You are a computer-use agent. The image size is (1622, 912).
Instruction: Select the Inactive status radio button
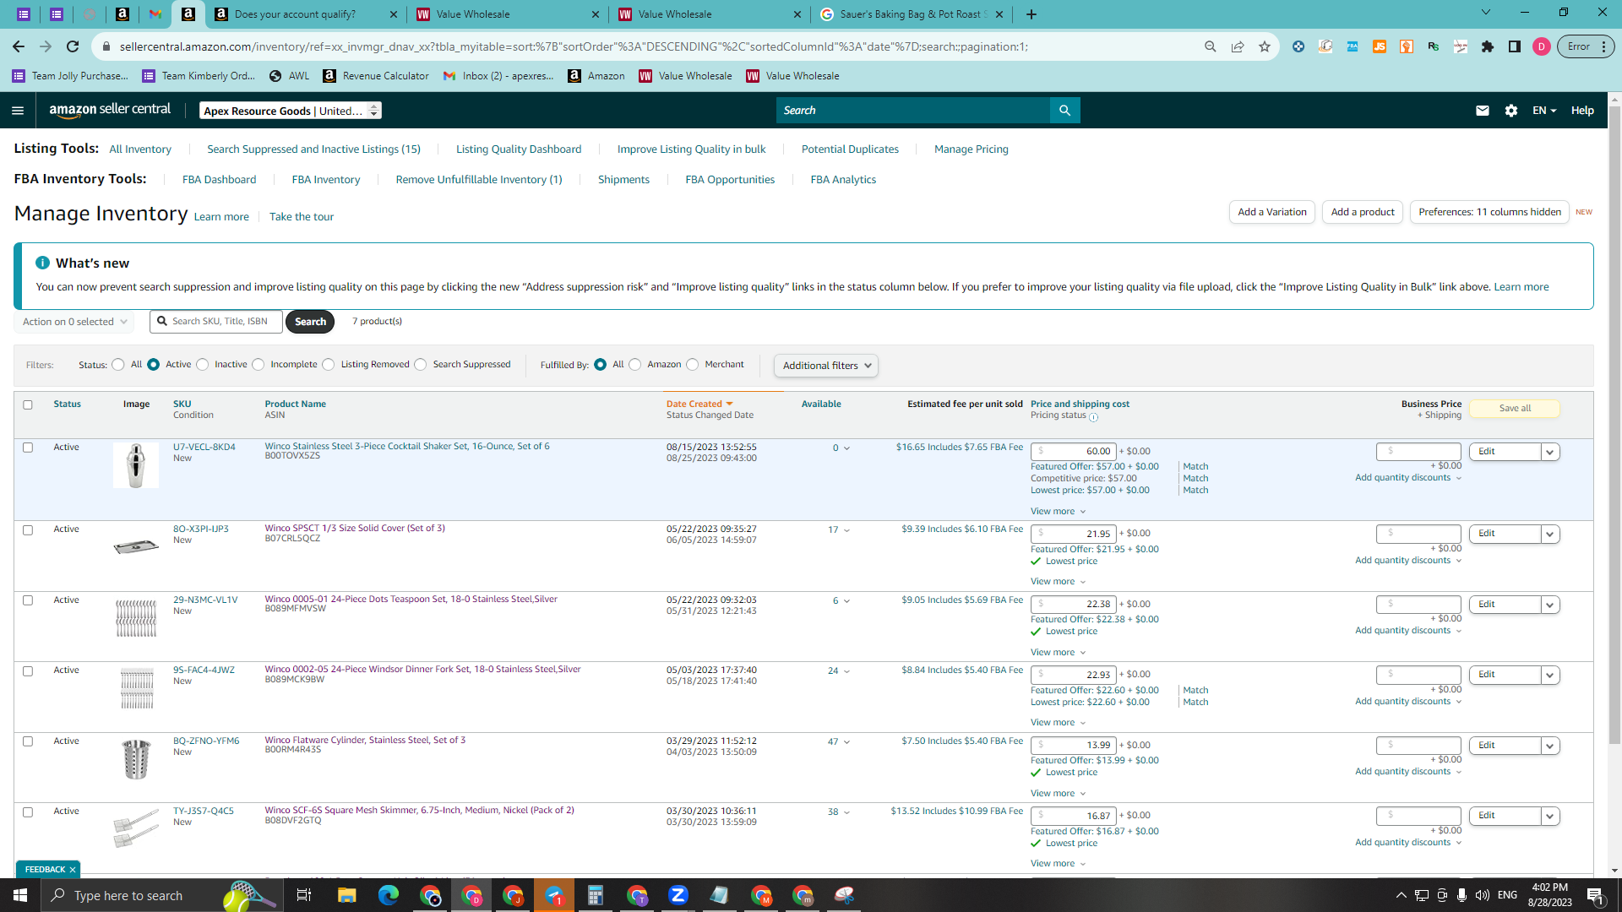[203, 365]
